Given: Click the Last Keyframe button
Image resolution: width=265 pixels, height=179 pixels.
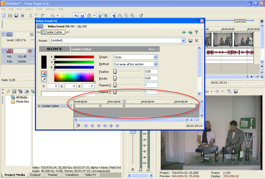Looking at the screenshot, I should coord(105,126).
